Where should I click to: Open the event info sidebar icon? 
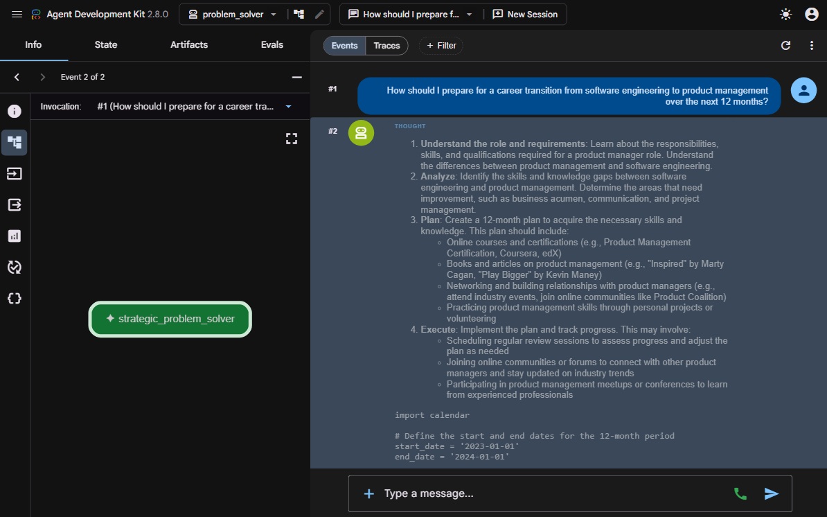click(15, 112)
